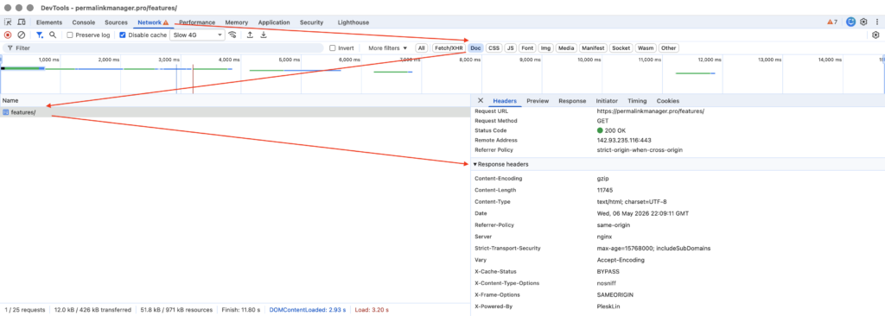Open network conditions wifi icon

click(x=232, y=35)
